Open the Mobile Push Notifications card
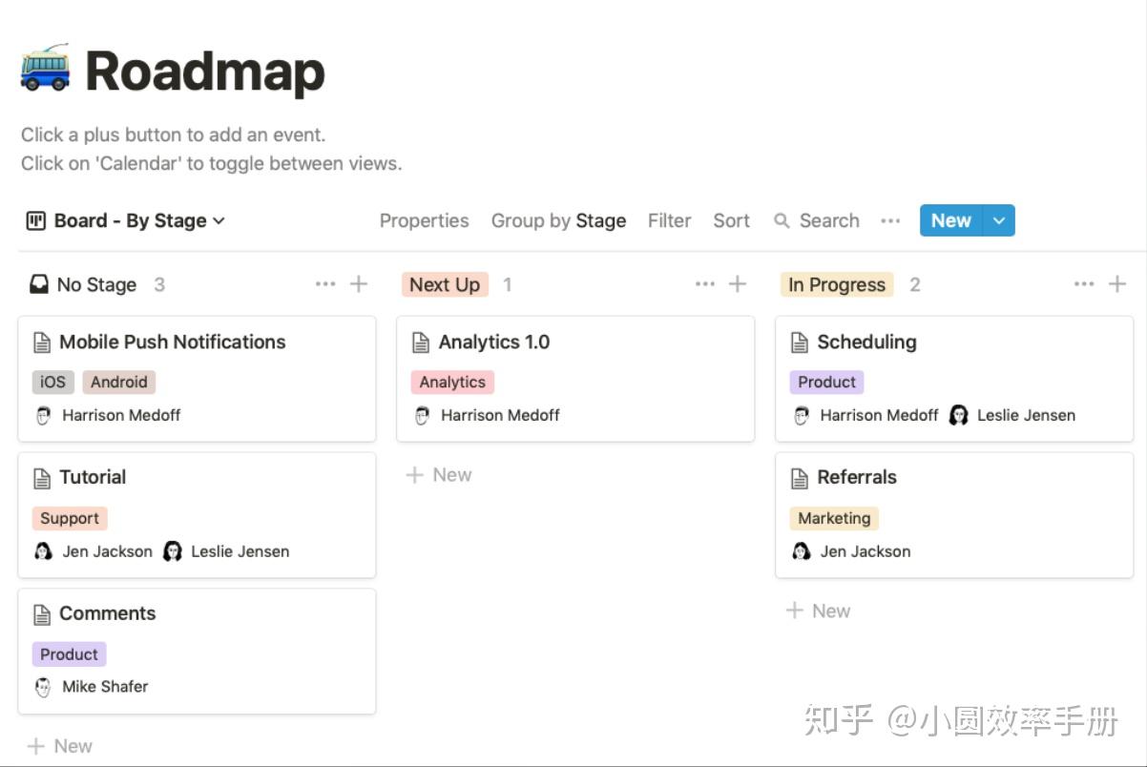 (197, 379)
